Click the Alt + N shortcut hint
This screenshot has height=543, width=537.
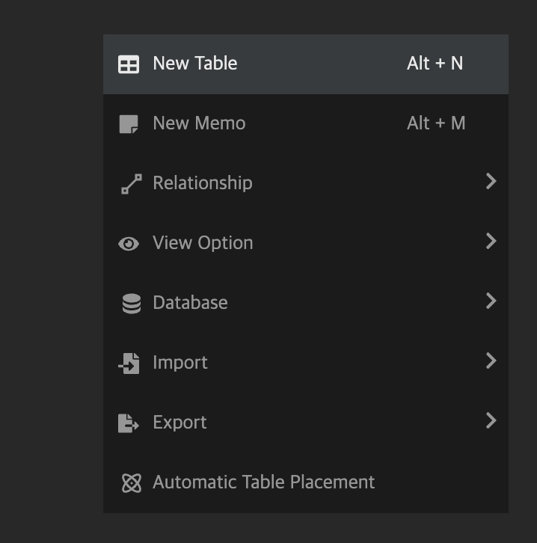coord(435,64)
